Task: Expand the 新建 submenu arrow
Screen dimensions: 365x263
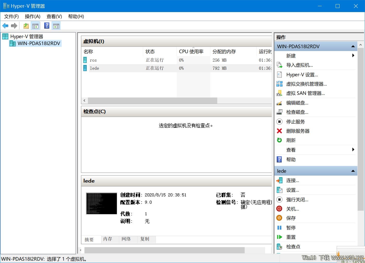Action: tap(353, 56)
